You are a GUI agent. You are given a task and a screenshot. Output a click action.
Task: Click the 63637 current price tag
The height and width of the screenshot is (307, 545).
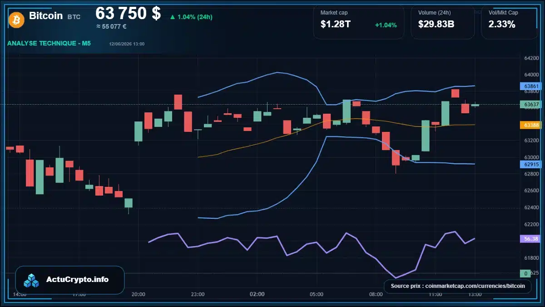(531, 105)
